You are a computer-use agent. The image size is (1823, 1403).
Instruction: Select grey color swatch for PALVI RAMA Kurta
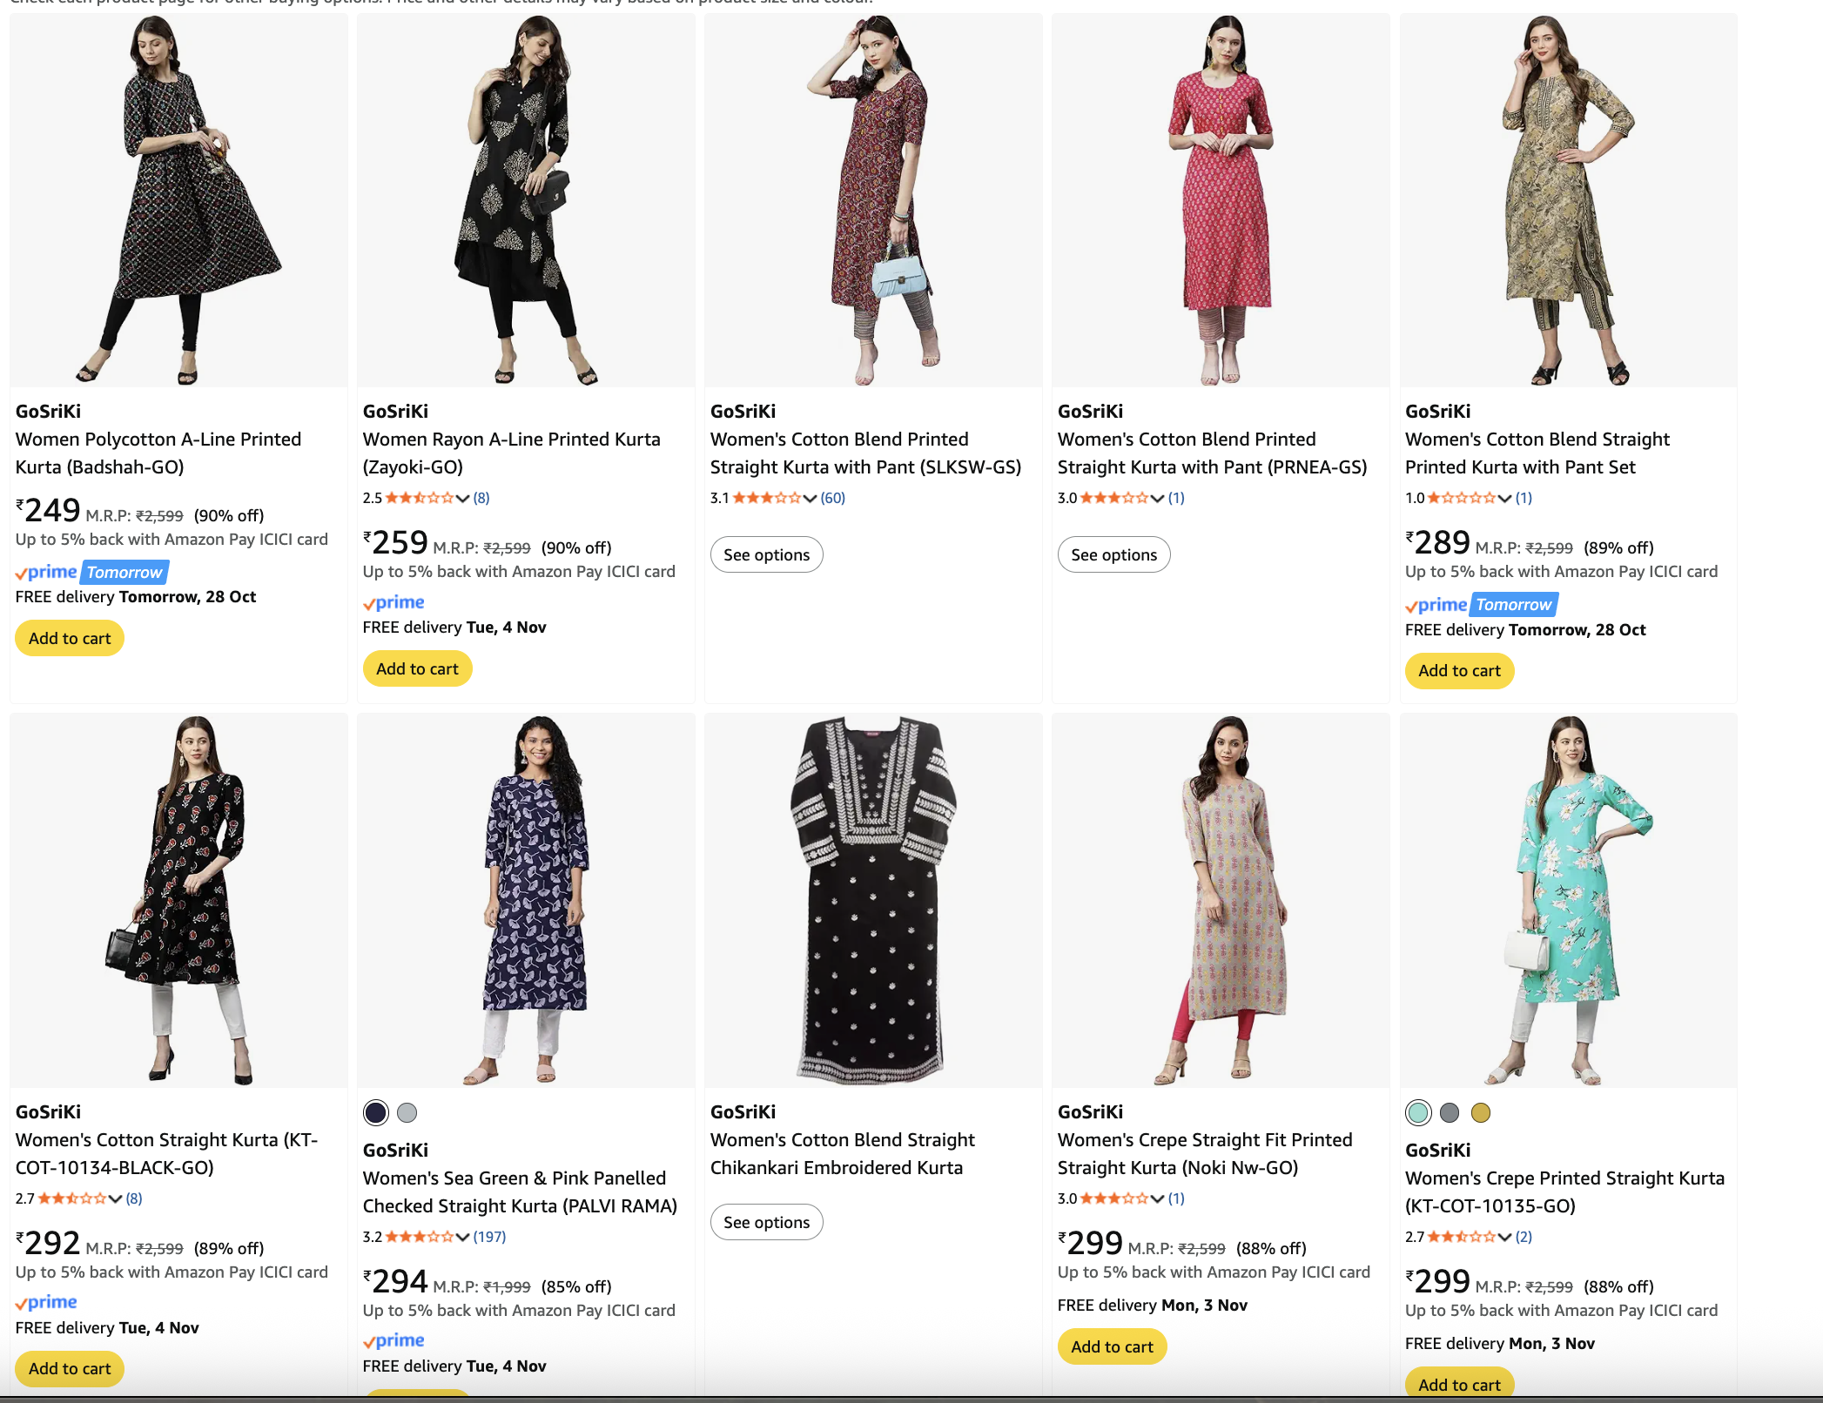[x=407, y=1112]
